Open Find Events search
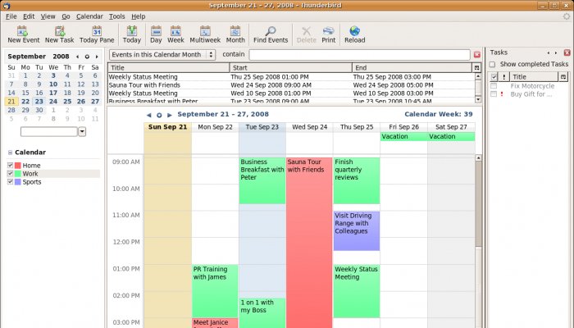Image resolution: width=574 pixels, height=328 pixels. [271, 34]
